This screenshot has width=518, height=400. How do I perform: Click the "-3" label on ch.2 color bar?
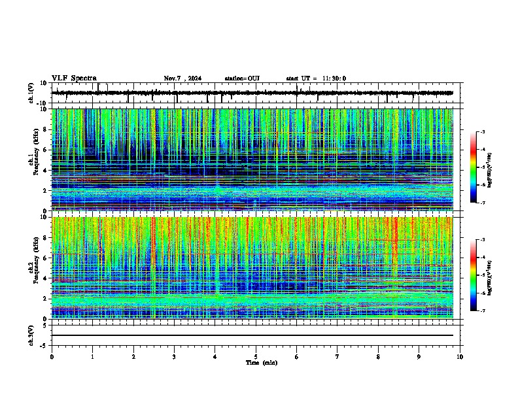click(482, 240)
